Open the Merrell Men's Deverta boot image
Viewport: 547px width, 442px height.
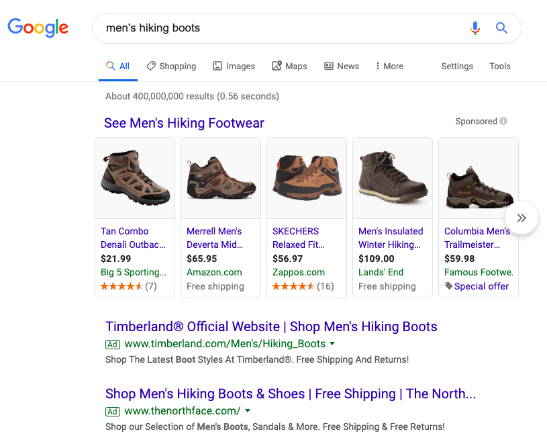tap(221, 178)
